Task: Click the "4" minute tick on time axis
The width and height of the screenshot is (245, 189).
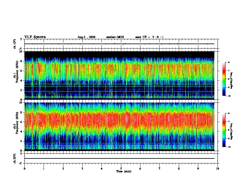Action: click(x=102, y=169)
